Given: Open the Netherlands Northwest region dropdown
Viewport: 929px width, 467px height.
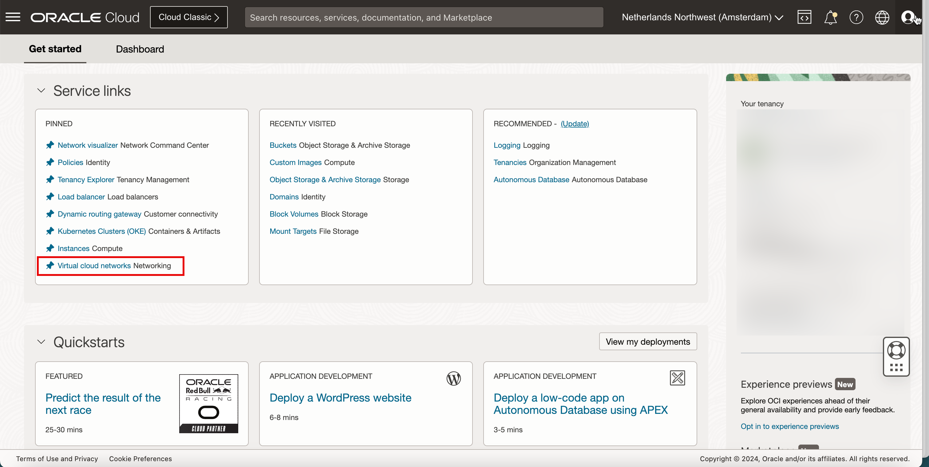Looking at the screenshot, I should [702, 17].
